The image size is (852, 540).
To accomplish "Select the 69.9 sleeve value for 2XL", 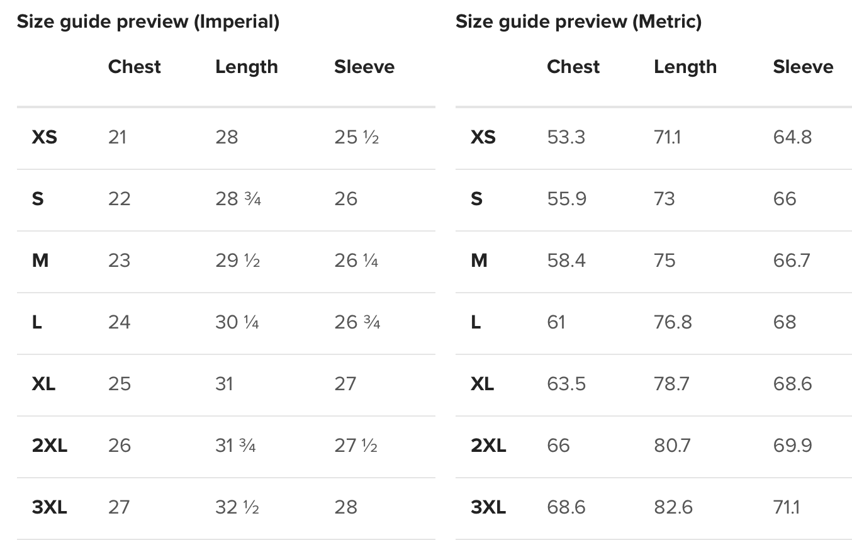I will 792,446.
